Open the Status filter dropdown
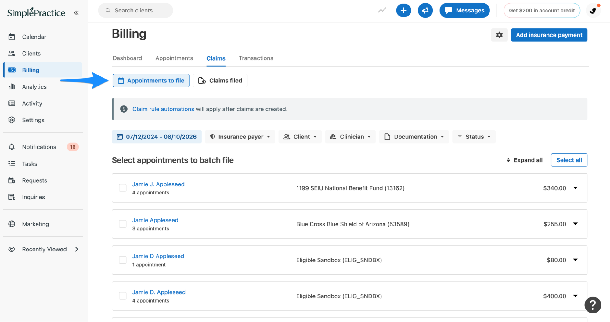The image size is (610, 322). coord(474,137)
